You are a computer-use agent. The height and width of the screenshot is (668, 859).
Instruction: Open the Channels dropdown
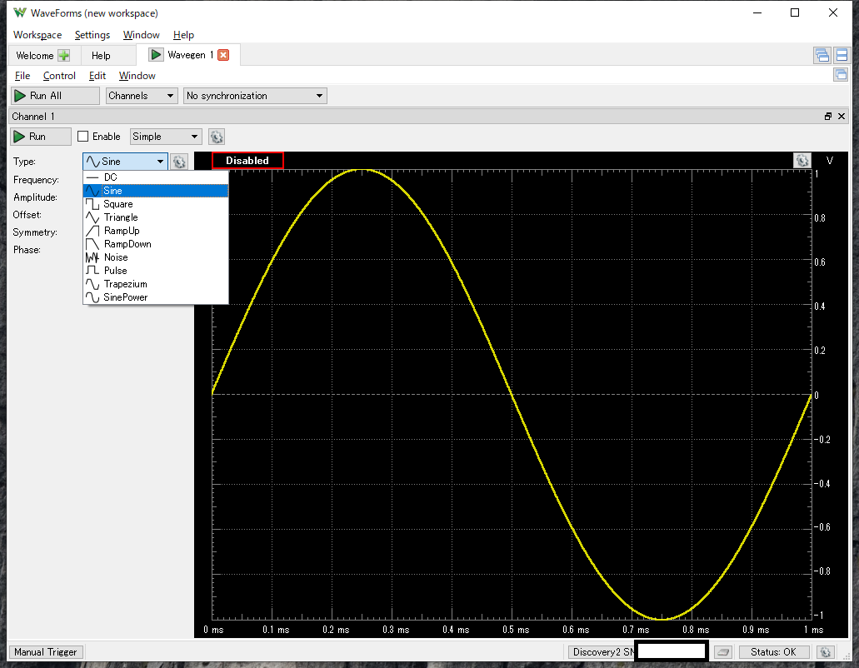tap(142, 96)
